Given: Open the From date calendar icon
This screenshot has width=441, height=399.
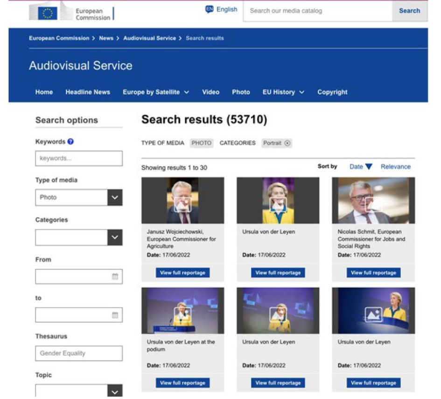Looking at the screenshot, I should click(115, 277).
